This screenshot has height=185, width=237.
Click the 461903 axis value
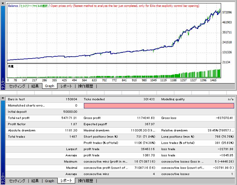point(227,22)
